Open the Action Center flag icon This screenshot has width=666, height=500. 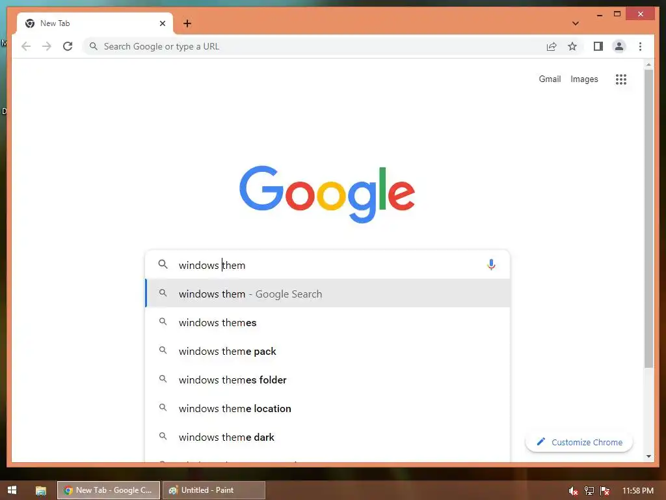pyautogui.click(x=605, y=491)
